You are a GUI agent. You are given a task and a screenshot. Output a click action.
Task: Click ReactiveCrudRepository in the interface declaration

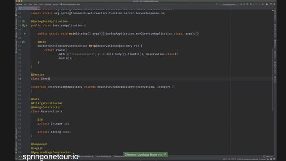pyautogui.click(x=115, y=87)
